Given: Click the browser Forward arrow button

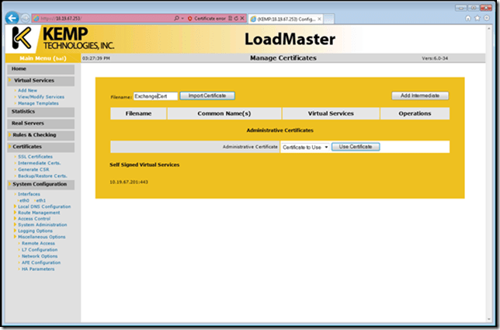Looking at the screenshot, I should click(27, 17).
